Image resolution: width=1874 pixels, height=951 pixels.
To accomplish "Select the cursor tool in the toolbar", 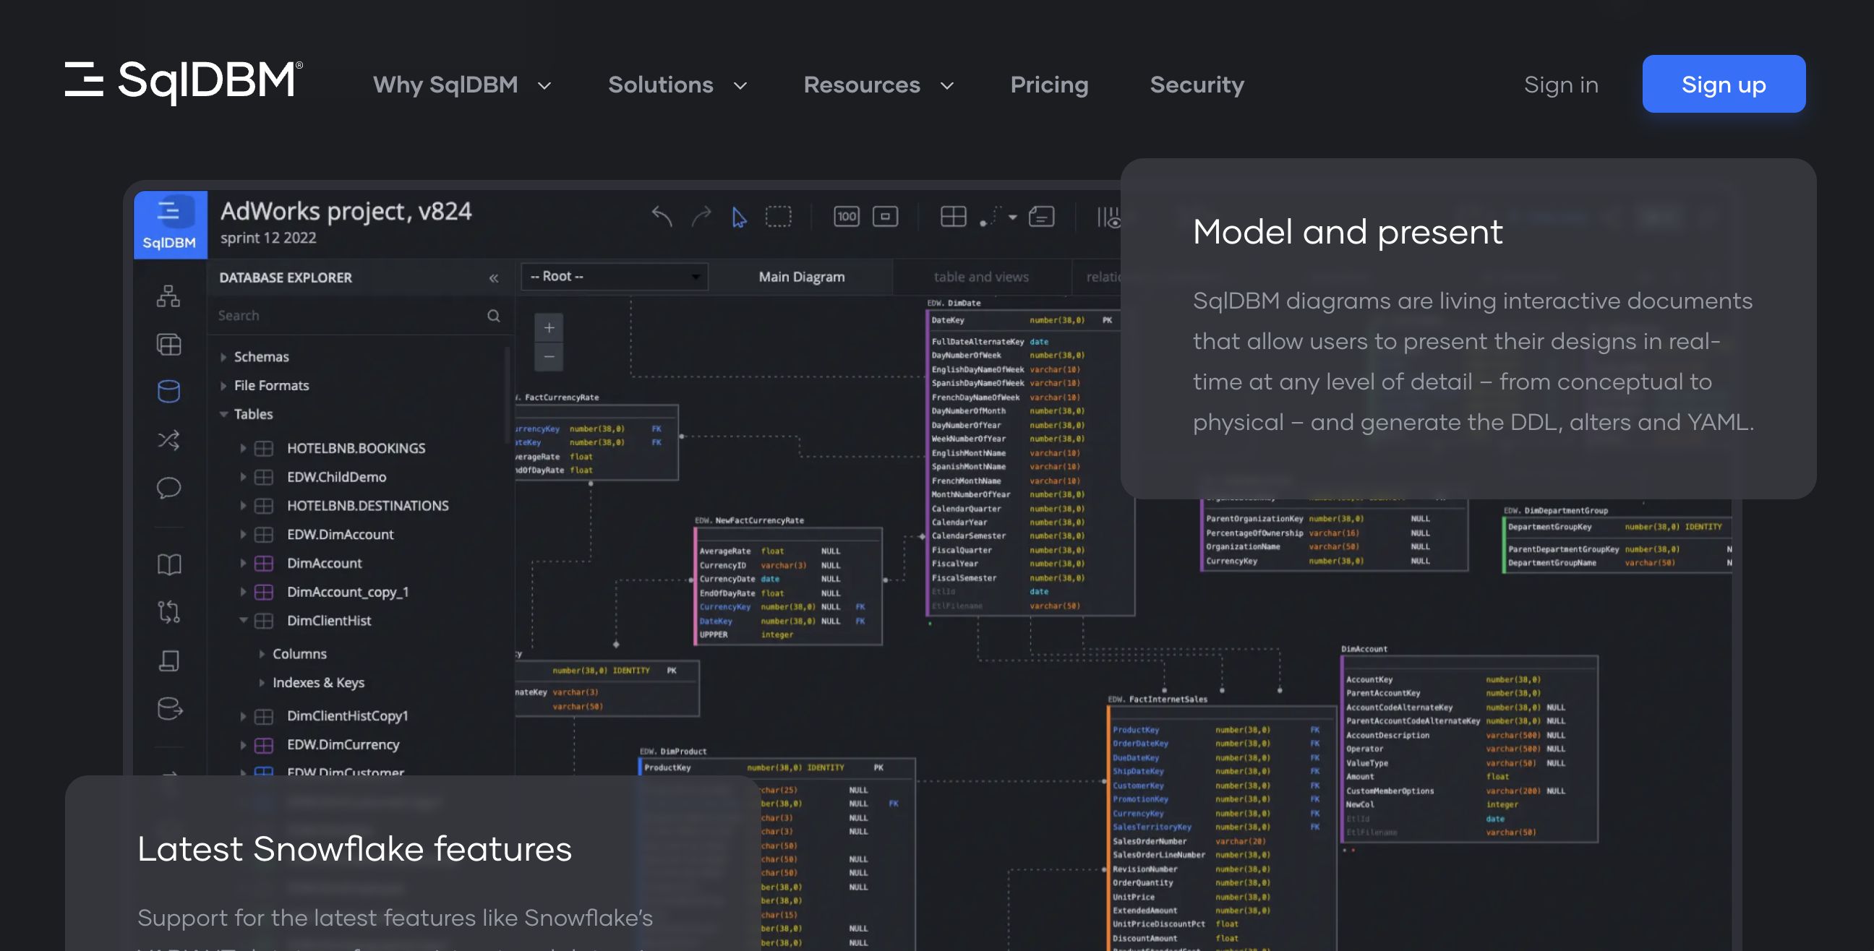I will point(739,216).
